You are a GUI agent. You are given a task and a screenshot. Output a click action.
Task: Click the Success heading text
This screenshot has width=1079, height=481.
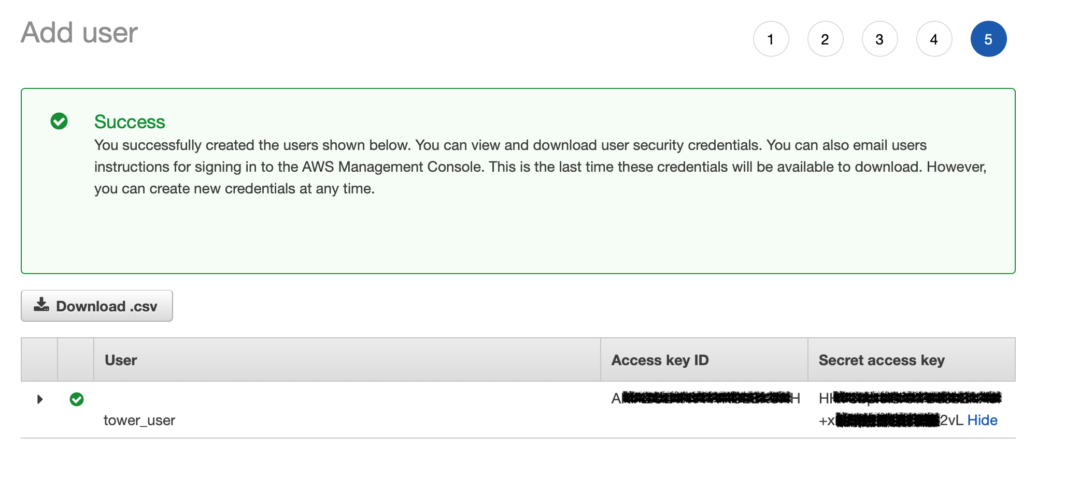[x=130, y=122]
